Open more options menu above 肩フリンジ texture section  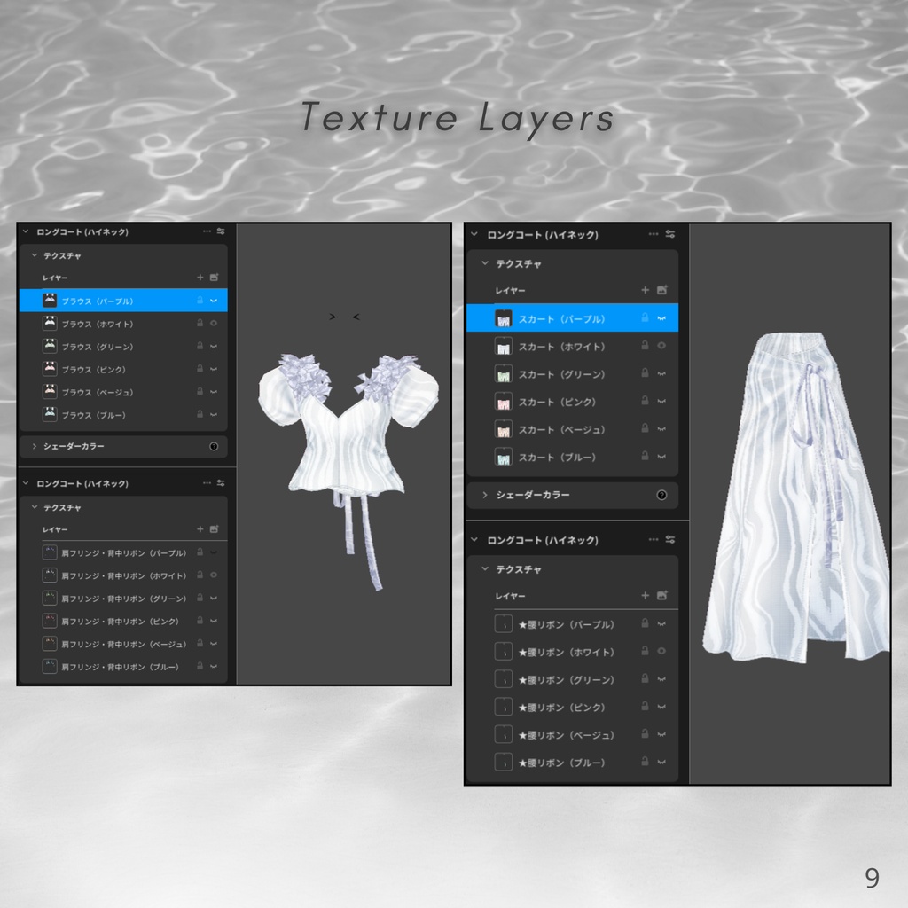point(207,483)
